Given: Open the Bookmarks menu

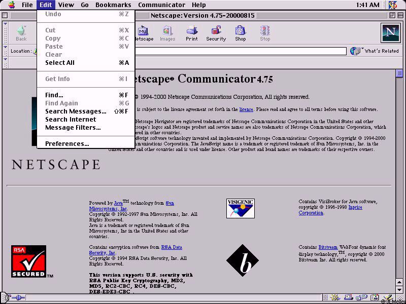Looking at the screenshot, I should click(x=113, y=5).
